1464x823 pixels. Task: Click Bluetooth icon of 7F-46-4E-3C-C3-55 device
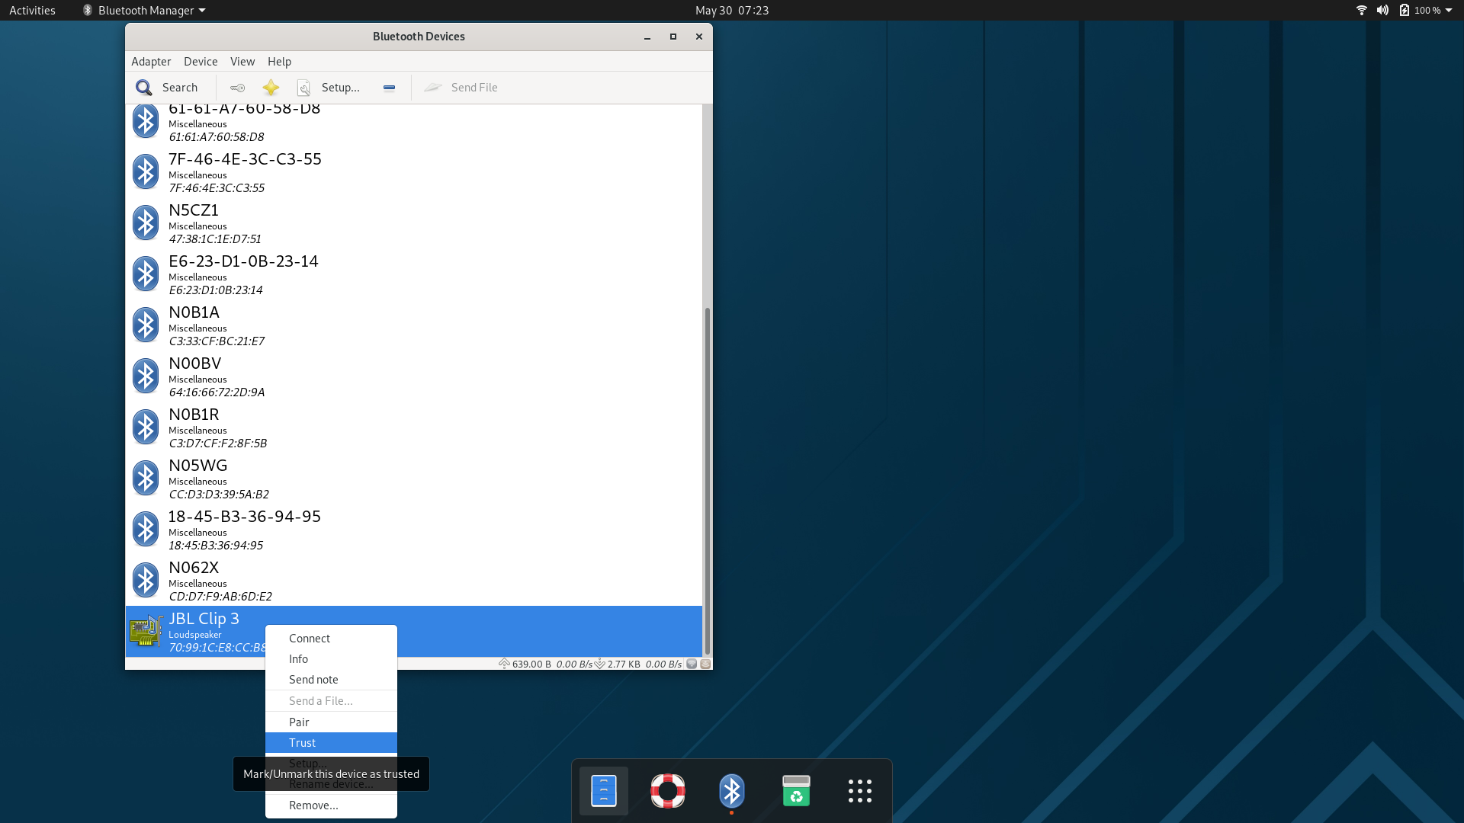(145, 171)
